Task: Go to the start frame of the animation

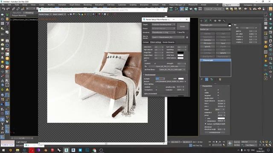Action: [210, 142]
